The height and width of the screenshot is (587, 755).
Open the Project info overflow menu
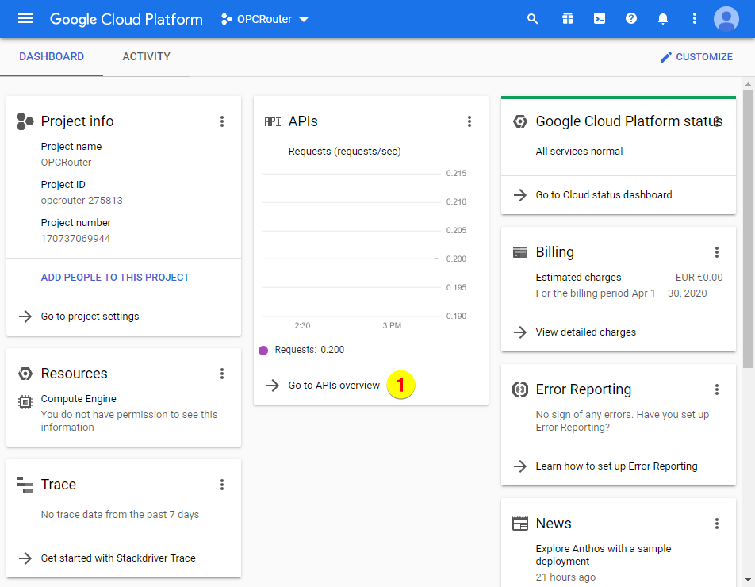[222, 121]
